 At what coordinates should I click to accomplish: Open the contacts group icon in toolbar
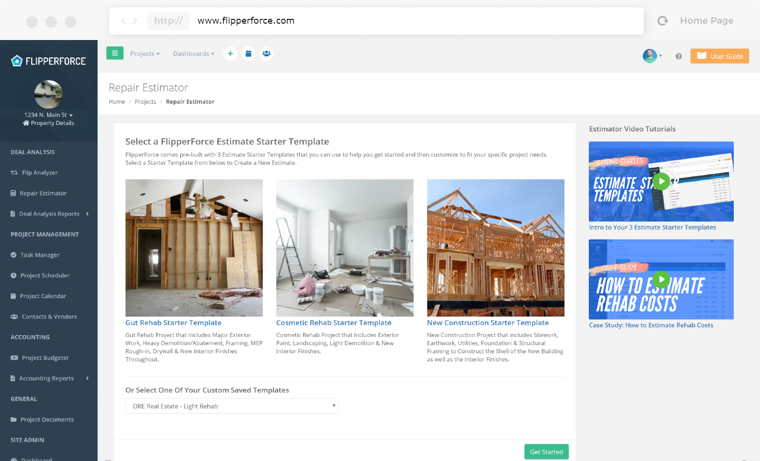(x=266, y=53)
